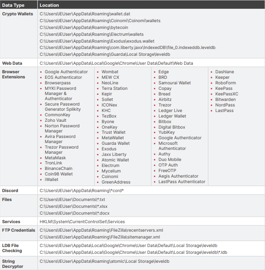Click the 'Trust Wallet' list item

pos(114,132)
